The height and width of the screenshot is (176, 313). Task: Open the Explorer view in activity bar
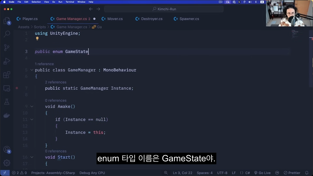pyautogui.click(x=7, y=21)
